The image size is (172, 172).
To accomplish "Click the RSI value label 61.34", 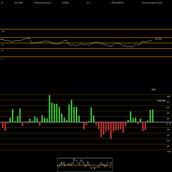I will [x=158, y=39].
